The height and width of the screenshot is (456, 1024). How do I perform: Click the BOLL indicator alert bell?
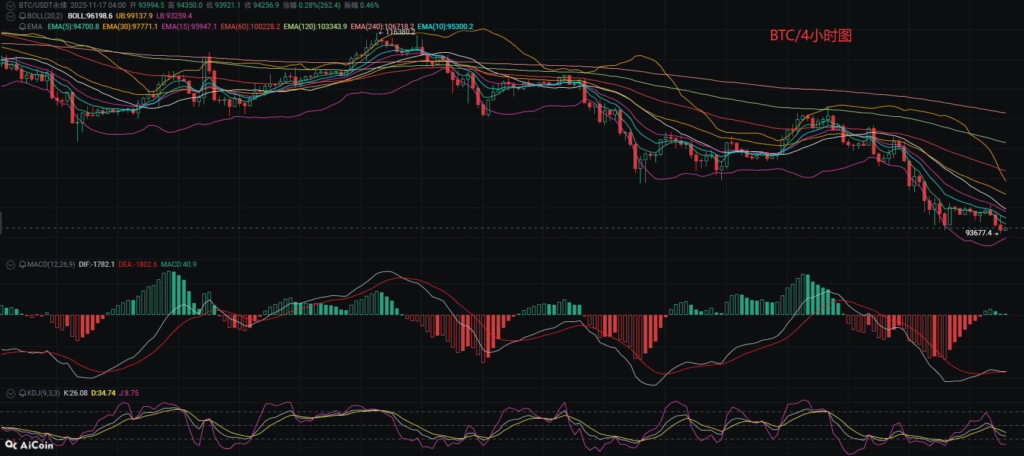[23, 16]
